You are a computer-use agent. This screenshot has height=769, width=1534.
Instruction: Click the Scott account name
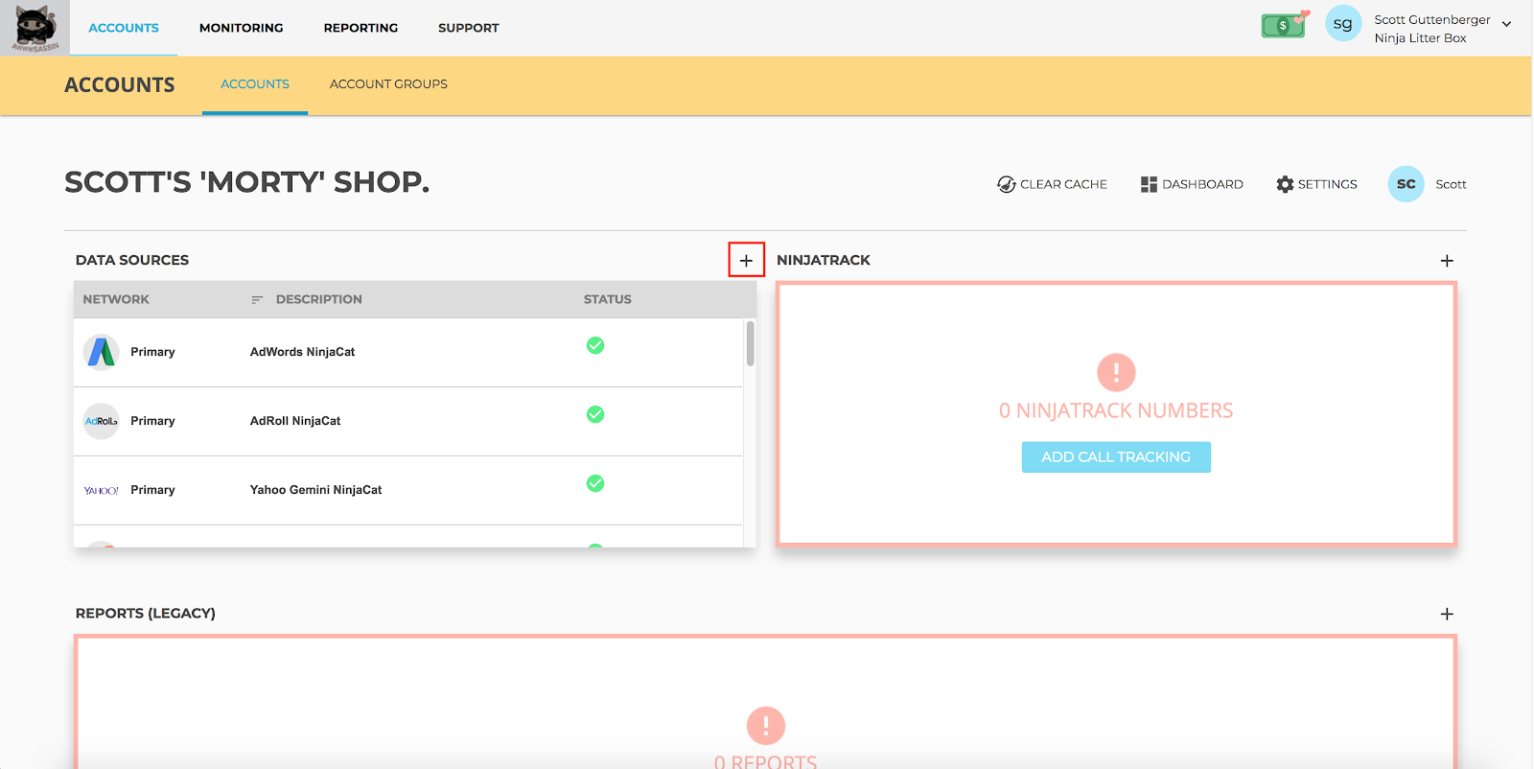point(1451,184)
